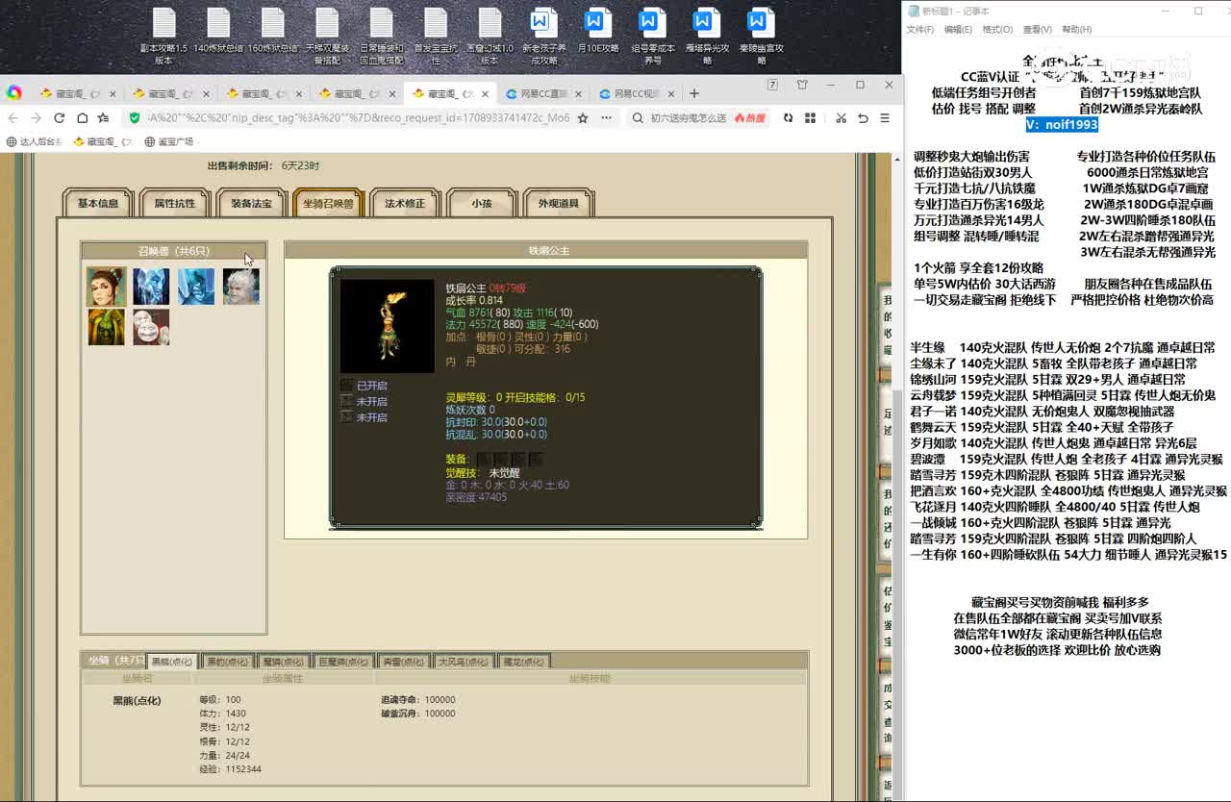Bookmark this page with the star

click(x=585, y=118)
